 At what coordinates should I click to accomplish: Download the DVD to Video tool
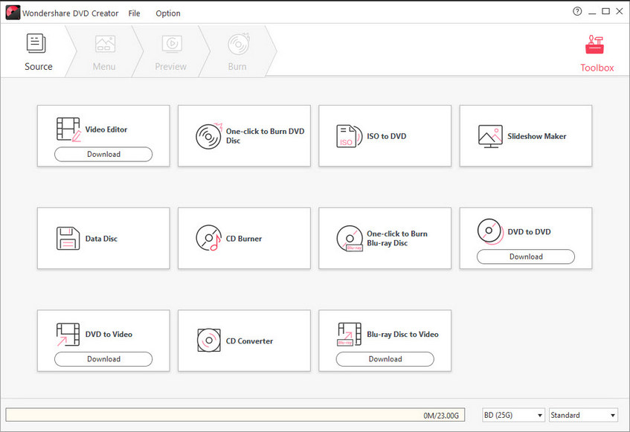[x=103, y=359]
